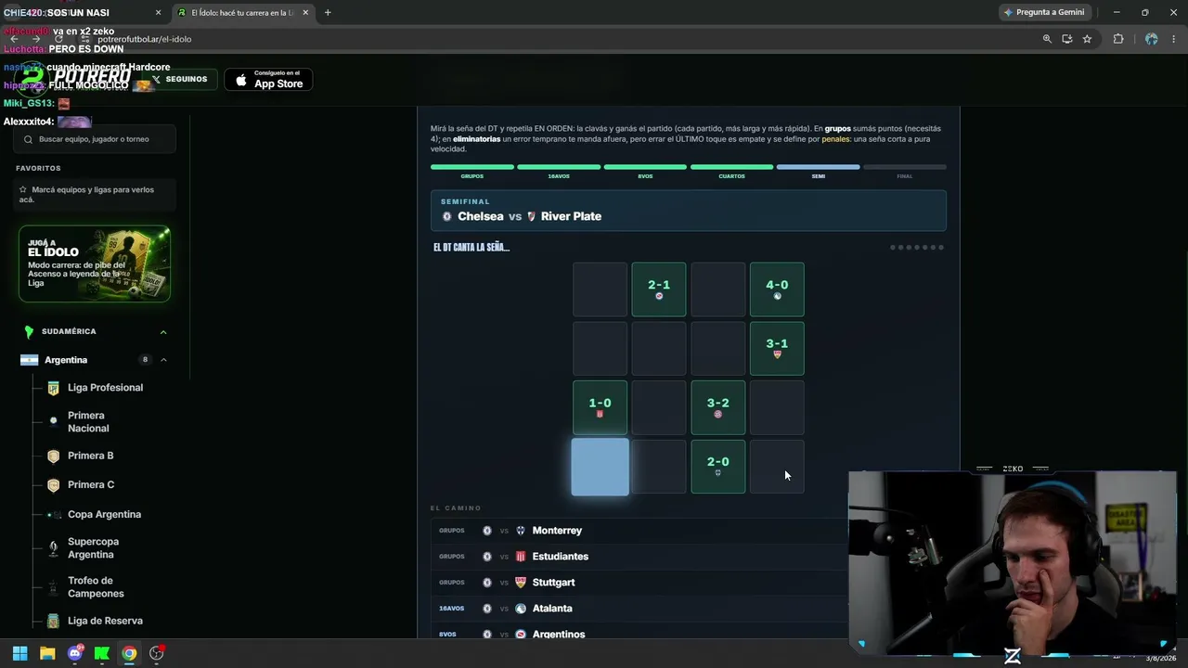
Task: Collapse the Sudamérica section chevron
Action: point(163,332)
